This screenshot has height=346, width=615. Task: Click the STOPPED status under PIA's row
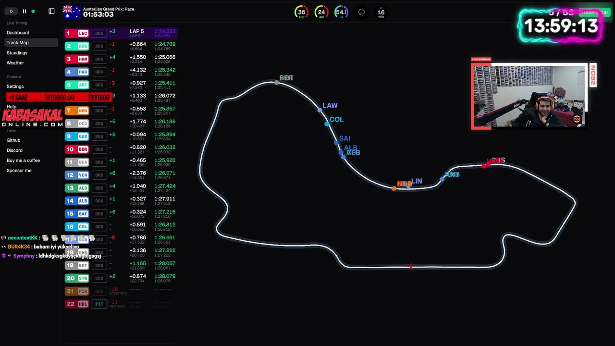coord(118,294)
